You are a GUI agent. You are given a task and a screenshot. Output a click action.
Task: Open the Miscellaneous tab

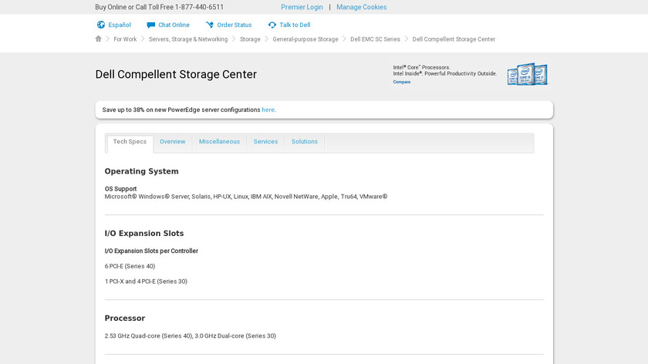(x=219, y=142)
